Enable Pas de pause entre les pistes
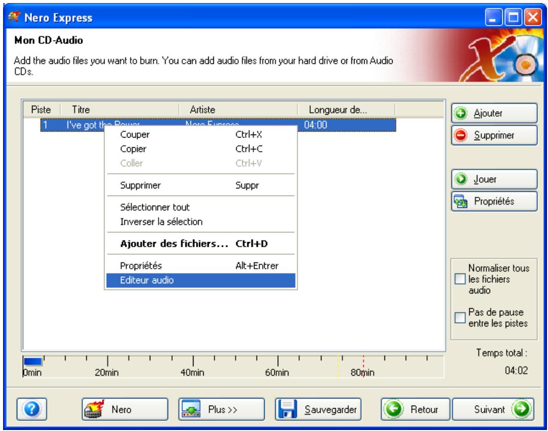 (460, 317)
